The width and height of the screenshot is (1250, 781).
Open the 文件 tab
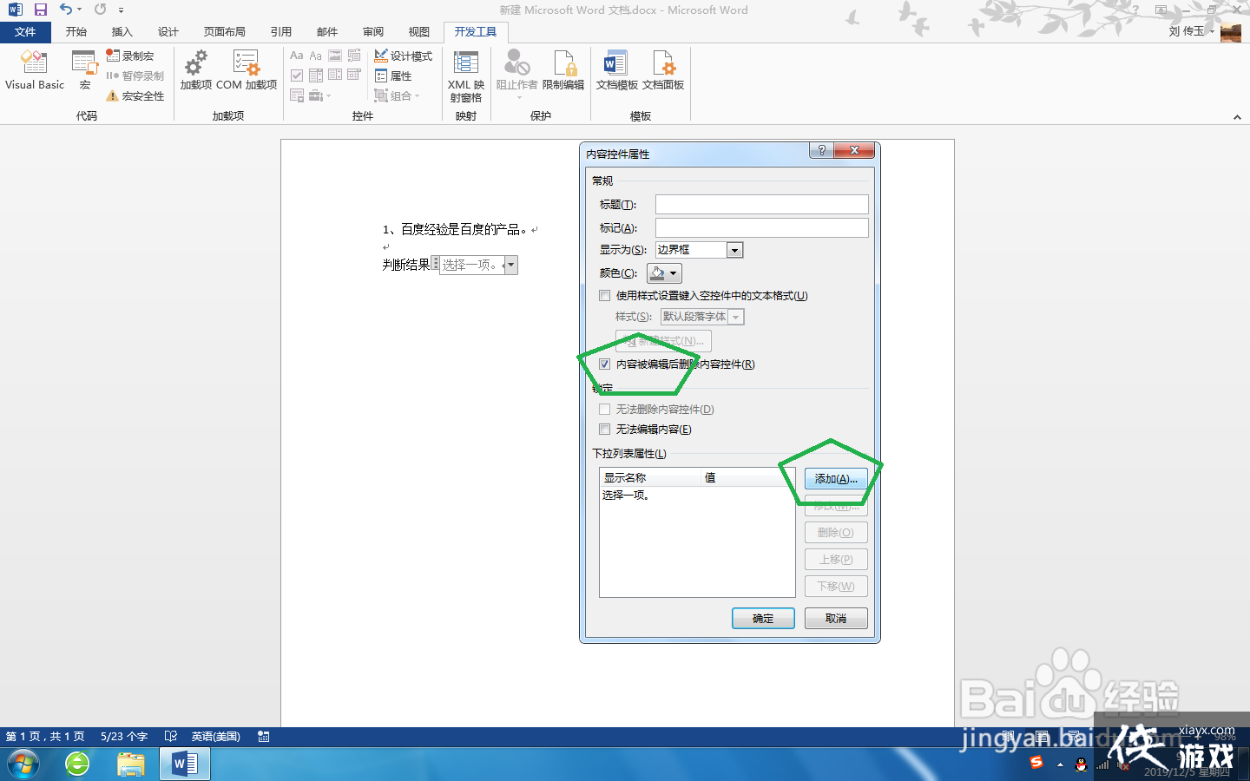click(25, 32)
